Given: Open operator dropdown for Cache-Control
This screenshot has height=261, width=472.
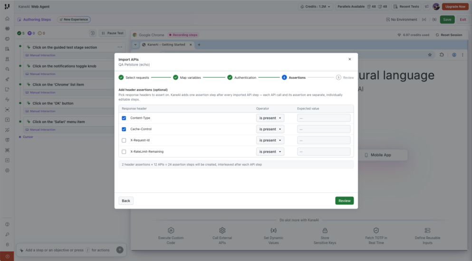Looking at the screenshot, I should 270,129.
